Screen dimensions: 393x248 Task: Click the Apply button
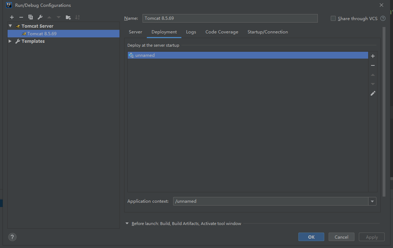pos(372,237)
